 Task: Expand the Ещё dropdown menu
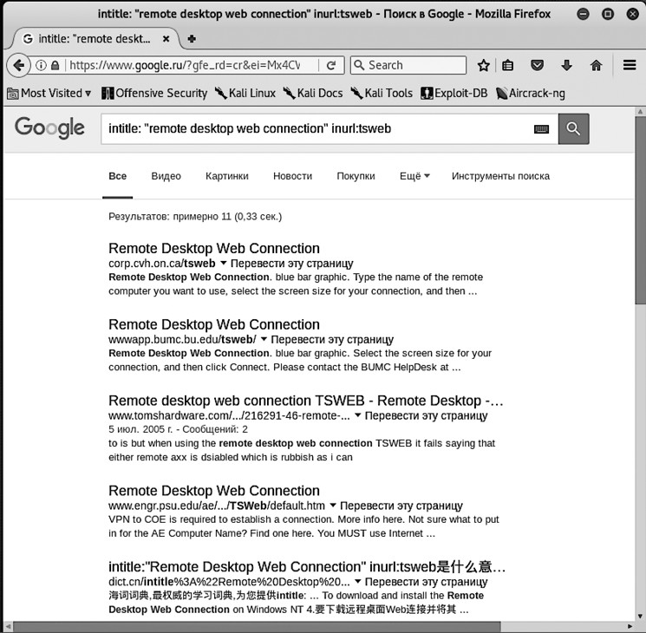(x=414, y=176)
